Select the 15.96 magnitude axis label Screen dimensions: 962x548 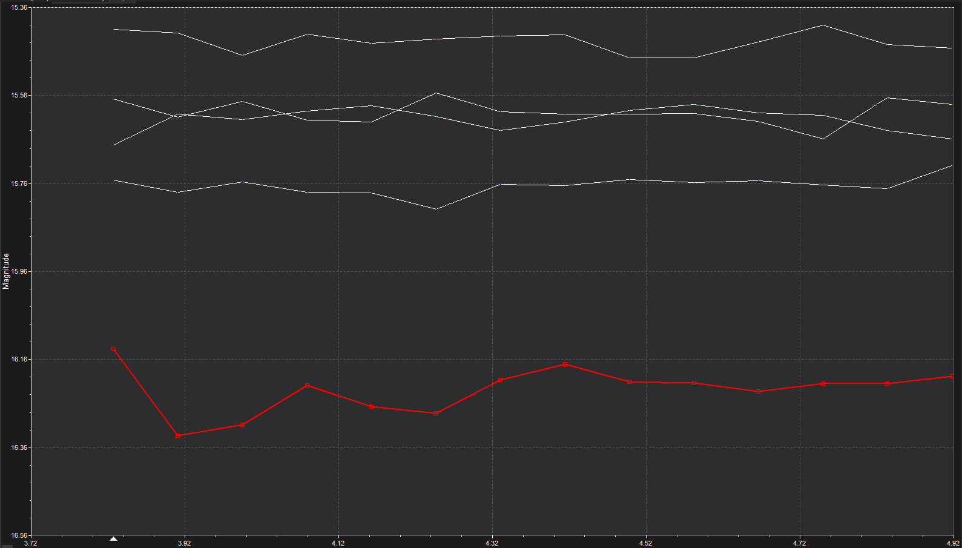[x=19, y=272]
